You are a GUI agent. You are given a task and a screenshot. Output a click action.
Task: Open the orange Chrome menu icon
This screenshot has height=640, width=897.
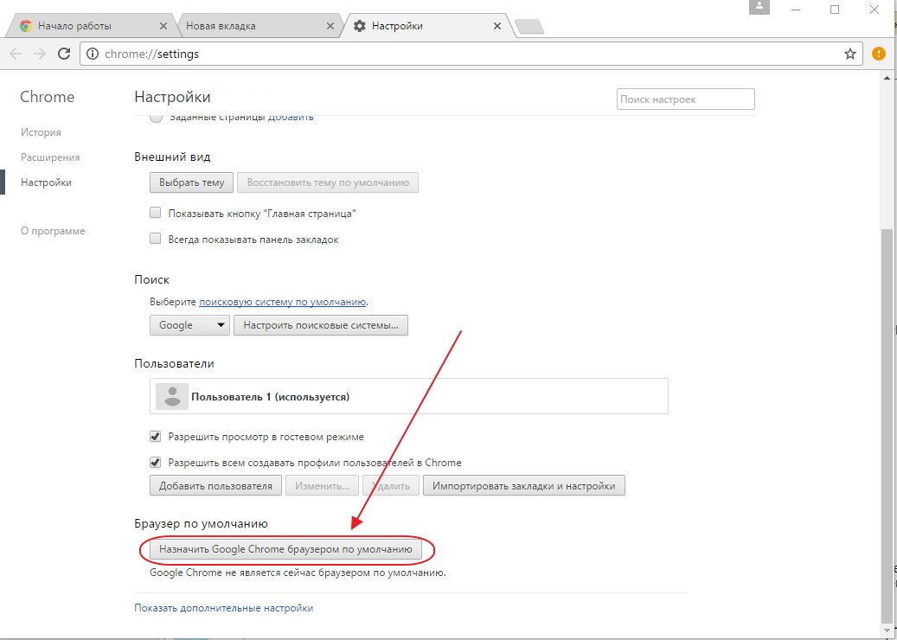pyautogui.click(x=879, y=54)
